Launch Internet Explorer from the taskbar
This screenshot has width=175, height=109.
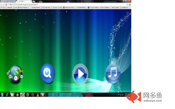coord(7,95)
